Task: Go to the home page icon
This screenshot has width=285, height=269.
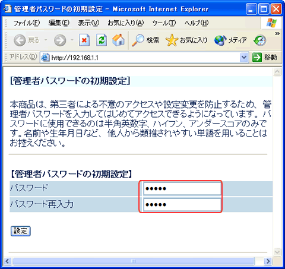Action: (118, 40)
